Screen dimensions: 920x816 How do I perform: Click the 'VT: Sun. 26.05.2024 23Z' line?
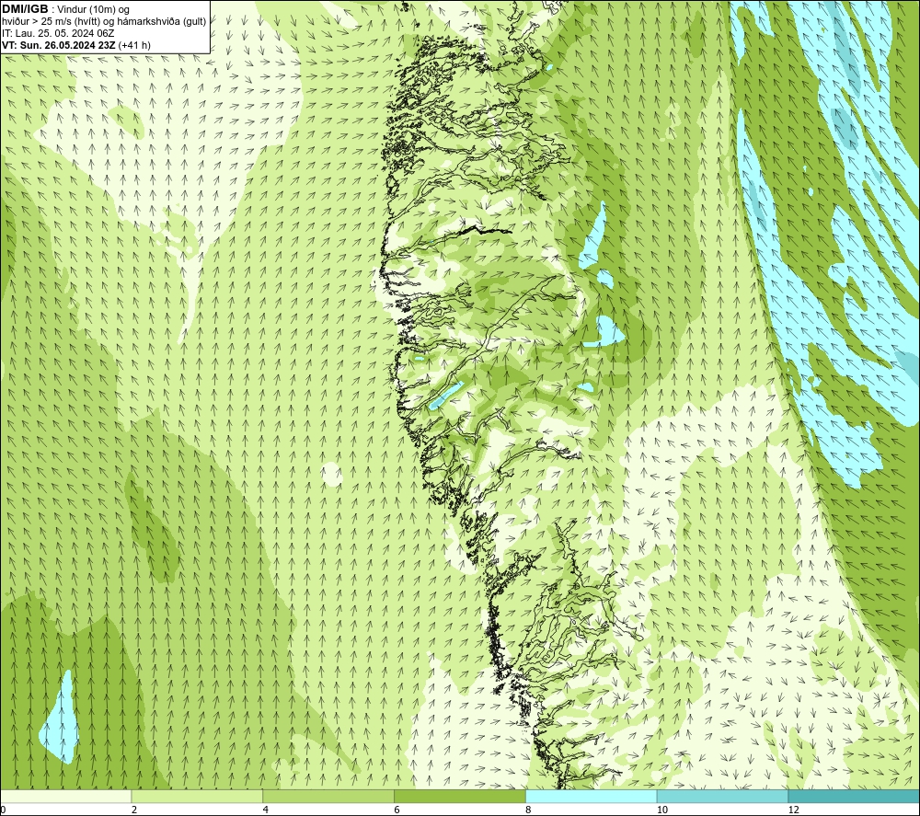[58, 45]
